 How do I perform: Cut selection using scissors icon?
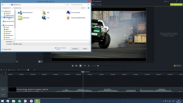6,70
